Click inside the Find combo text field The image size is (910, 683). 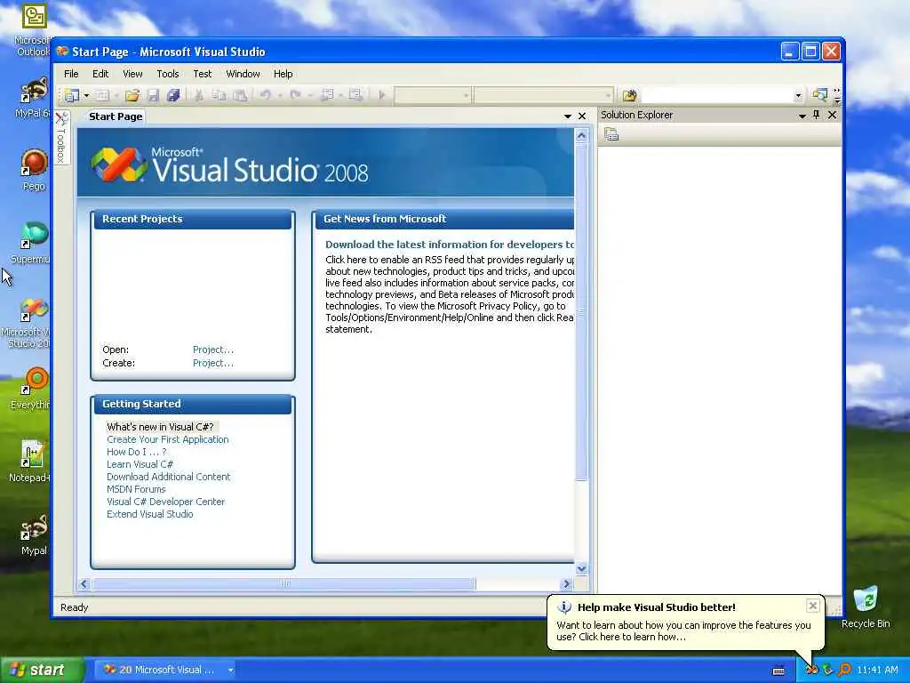[x=716, y=95]
